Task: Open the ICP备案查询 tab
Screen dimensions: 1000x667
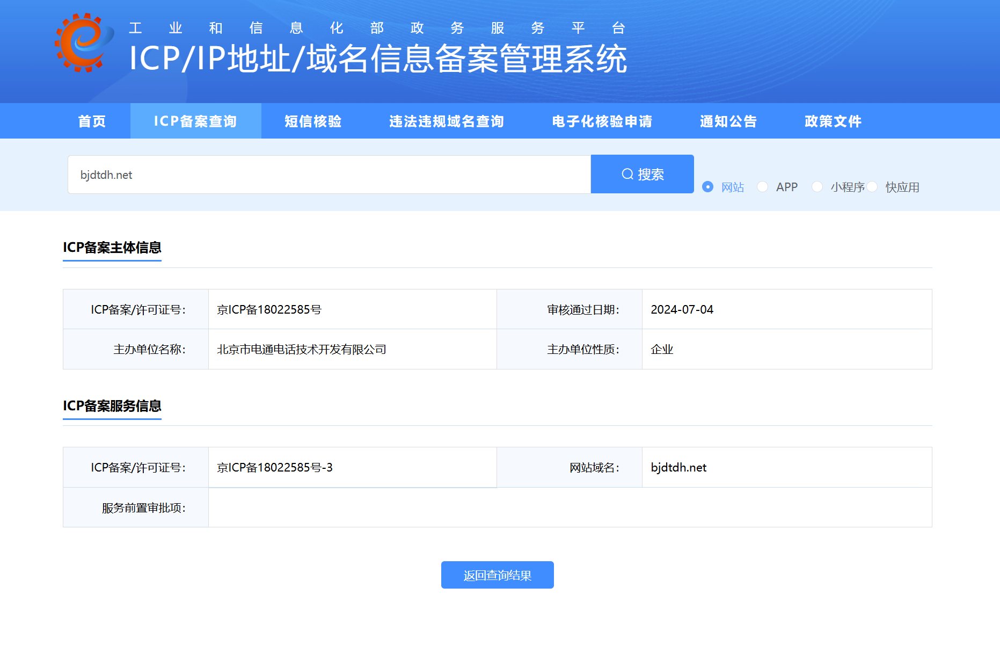Action: pos(195,121)
